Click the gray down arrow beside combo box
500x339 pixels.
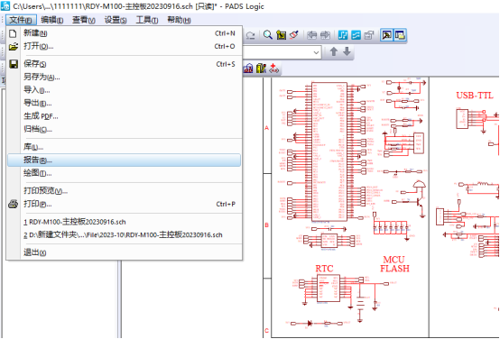click(x=347, y=51)
